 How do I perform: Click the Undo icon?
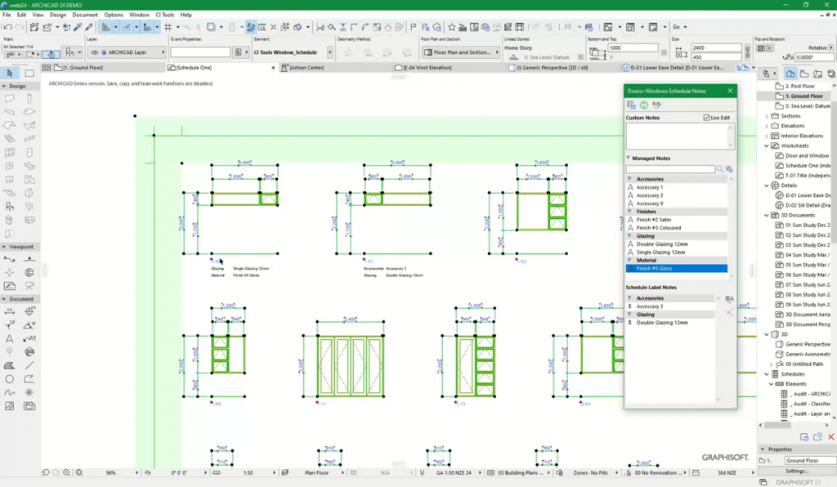(7, 27)
